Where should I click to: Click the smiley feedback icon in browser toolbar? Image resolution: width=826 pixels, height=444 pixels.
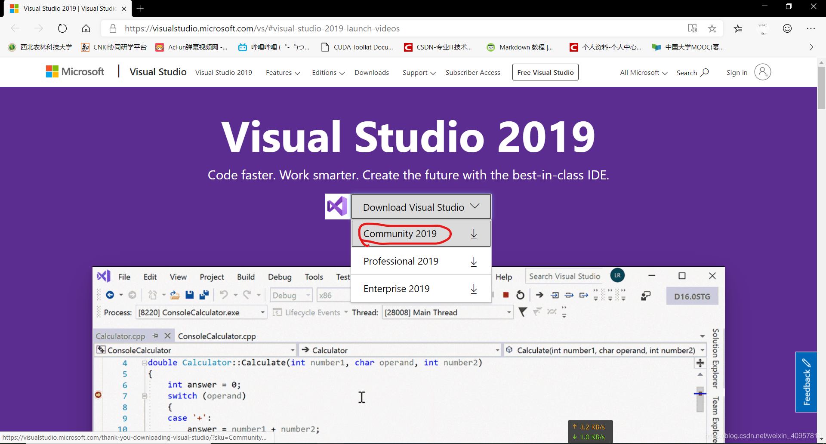(x=787, y=28)
